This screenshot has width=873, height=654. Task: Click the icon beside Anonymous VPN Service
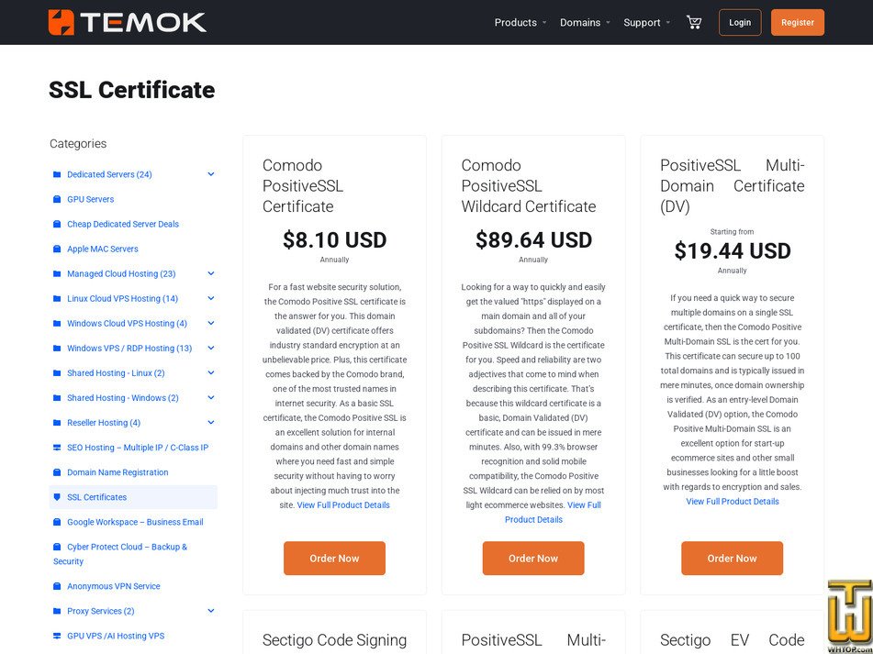pos(57,585)
